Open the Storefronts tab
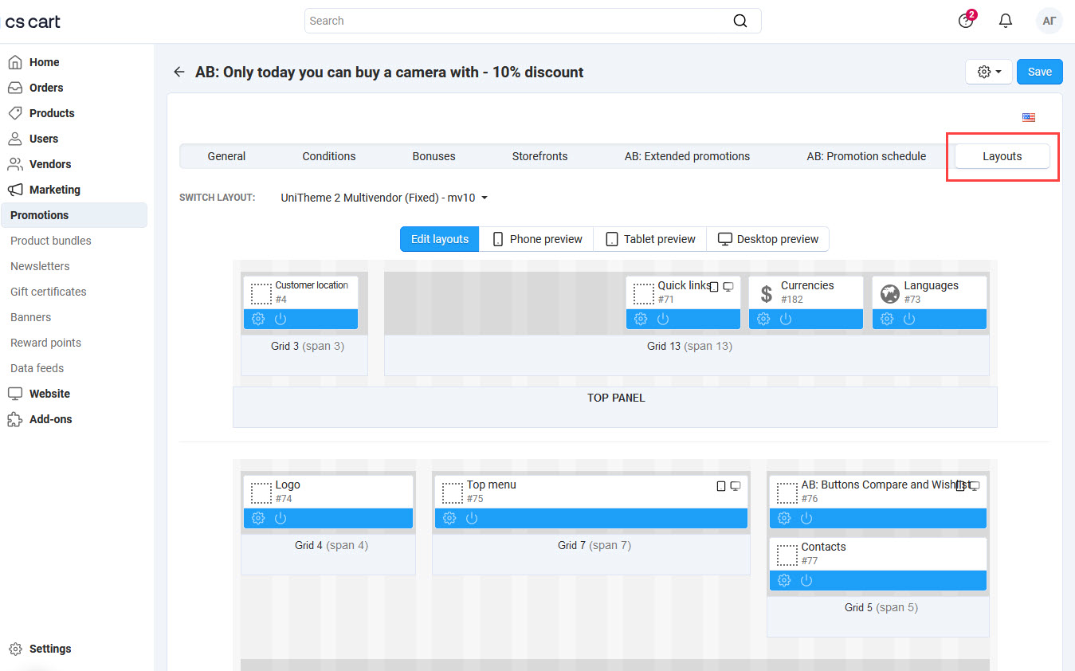Viewport: 1075px width, 671px height. tap(539, 156)
